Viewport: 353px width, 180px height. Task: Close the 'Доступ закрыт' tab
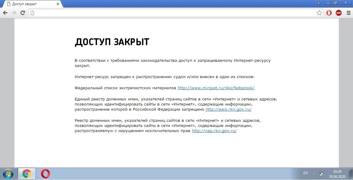[x=58, y=4]
